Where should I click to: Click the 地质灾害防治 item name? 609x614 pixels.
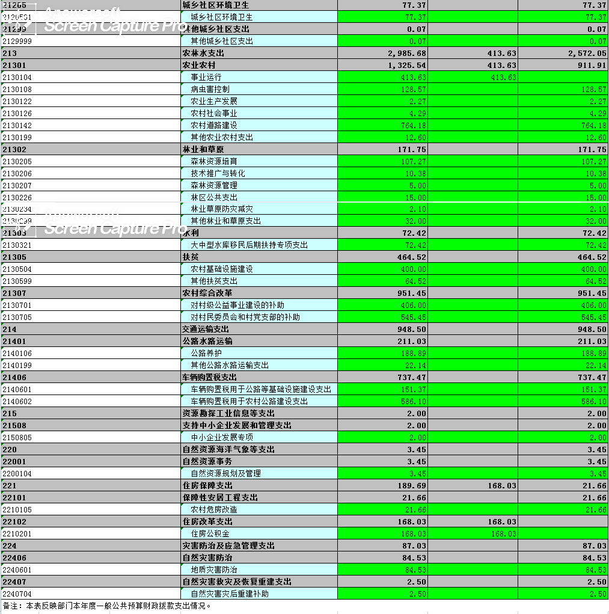coord(259,569)
